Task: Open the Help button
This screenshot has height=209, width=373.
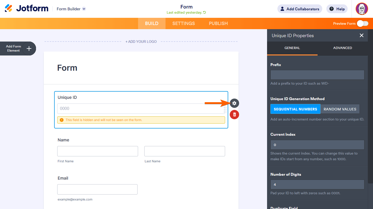Action: point(337,9)
